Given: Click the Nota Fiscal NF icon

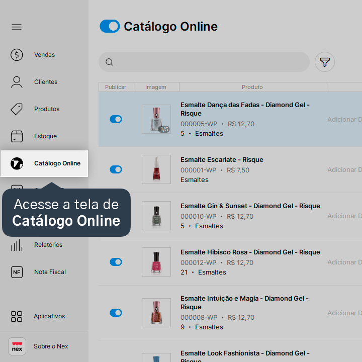Looking at the screenshot, I should pyautogui.click(x=17, y=272).
